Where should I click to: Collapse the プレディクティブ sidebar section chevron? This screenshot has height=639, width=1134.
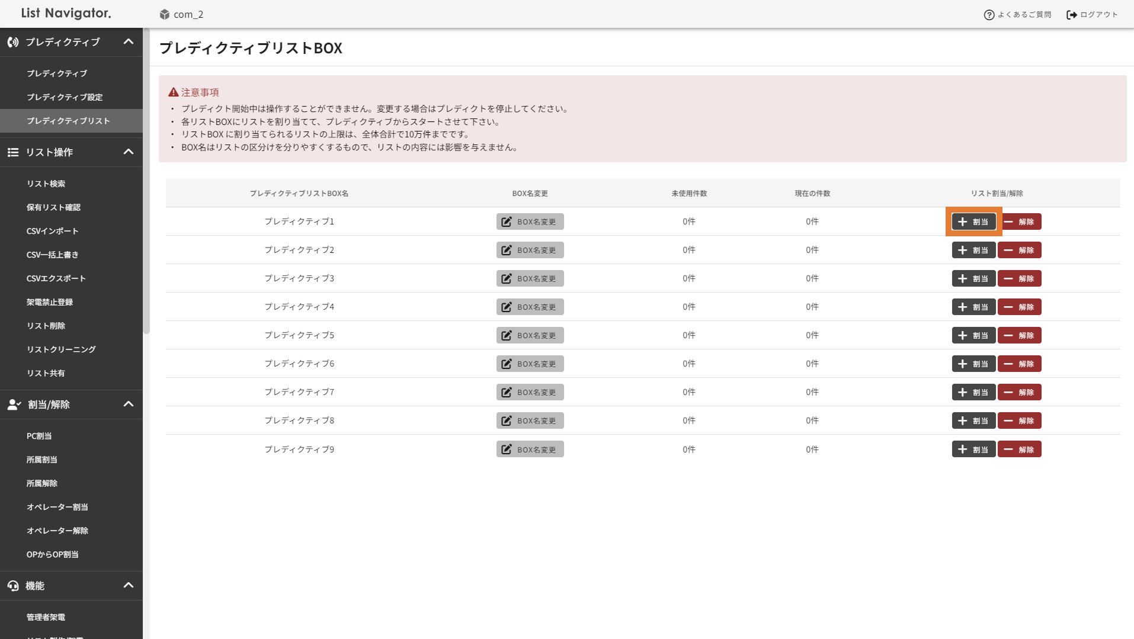tap(128, 42)
